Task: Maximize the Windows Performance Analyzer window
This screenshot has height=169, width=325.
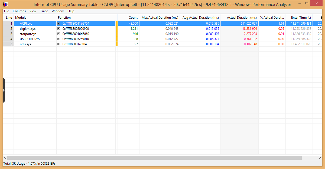Action: [307, 3]
